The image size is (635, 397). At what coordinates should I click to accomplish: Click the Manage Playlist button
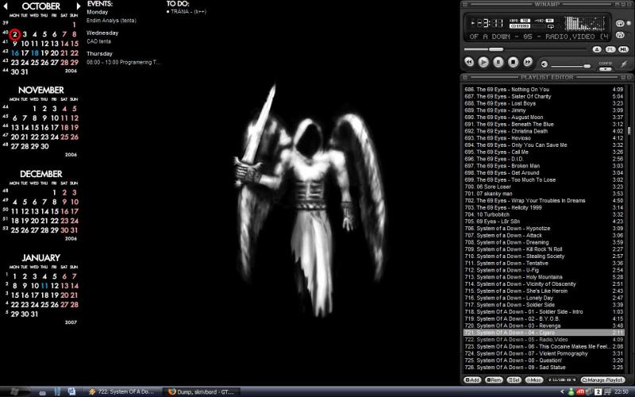tap(604, 380)
